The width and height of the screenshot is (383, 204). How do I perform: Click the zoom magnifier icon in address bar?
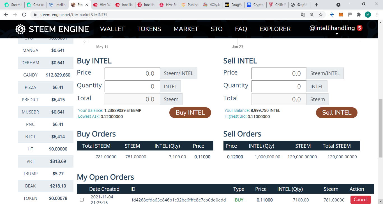[x=312, y=15]
